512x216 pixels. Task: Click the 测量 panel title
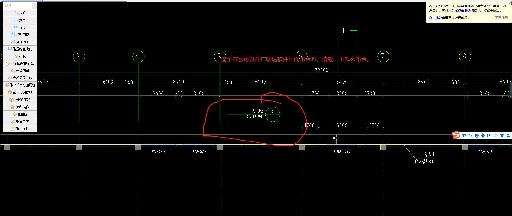(x=8, y=6)
